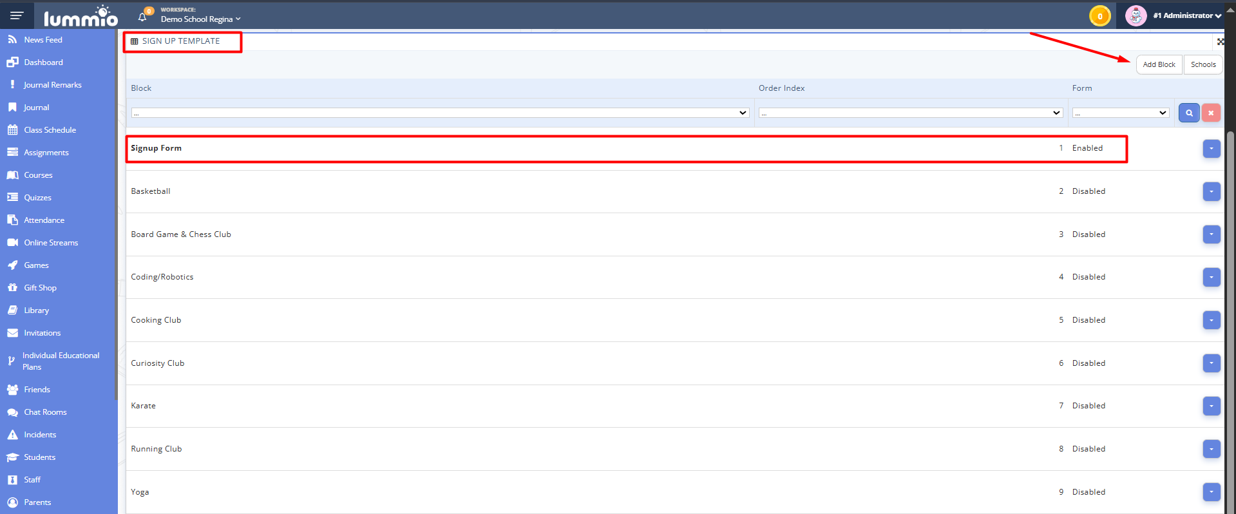The width and height of the screenshot is (1236, 514).
Task: Select the Cooking Club block name
Action: point(156,320)
